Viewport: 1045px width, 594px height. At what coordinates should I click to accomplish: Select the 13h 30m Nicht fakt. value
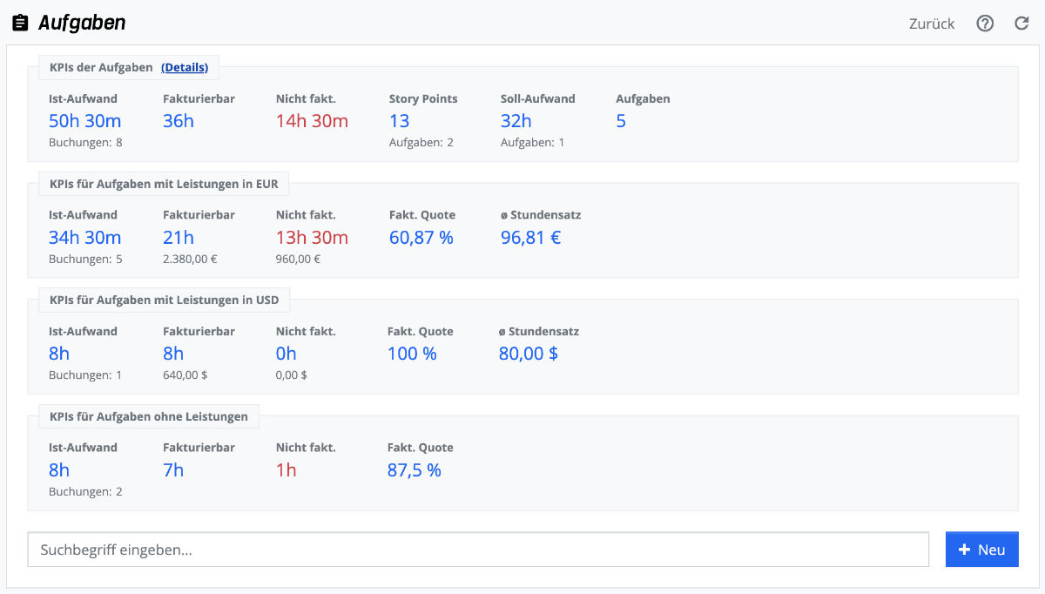pos(312,238)
